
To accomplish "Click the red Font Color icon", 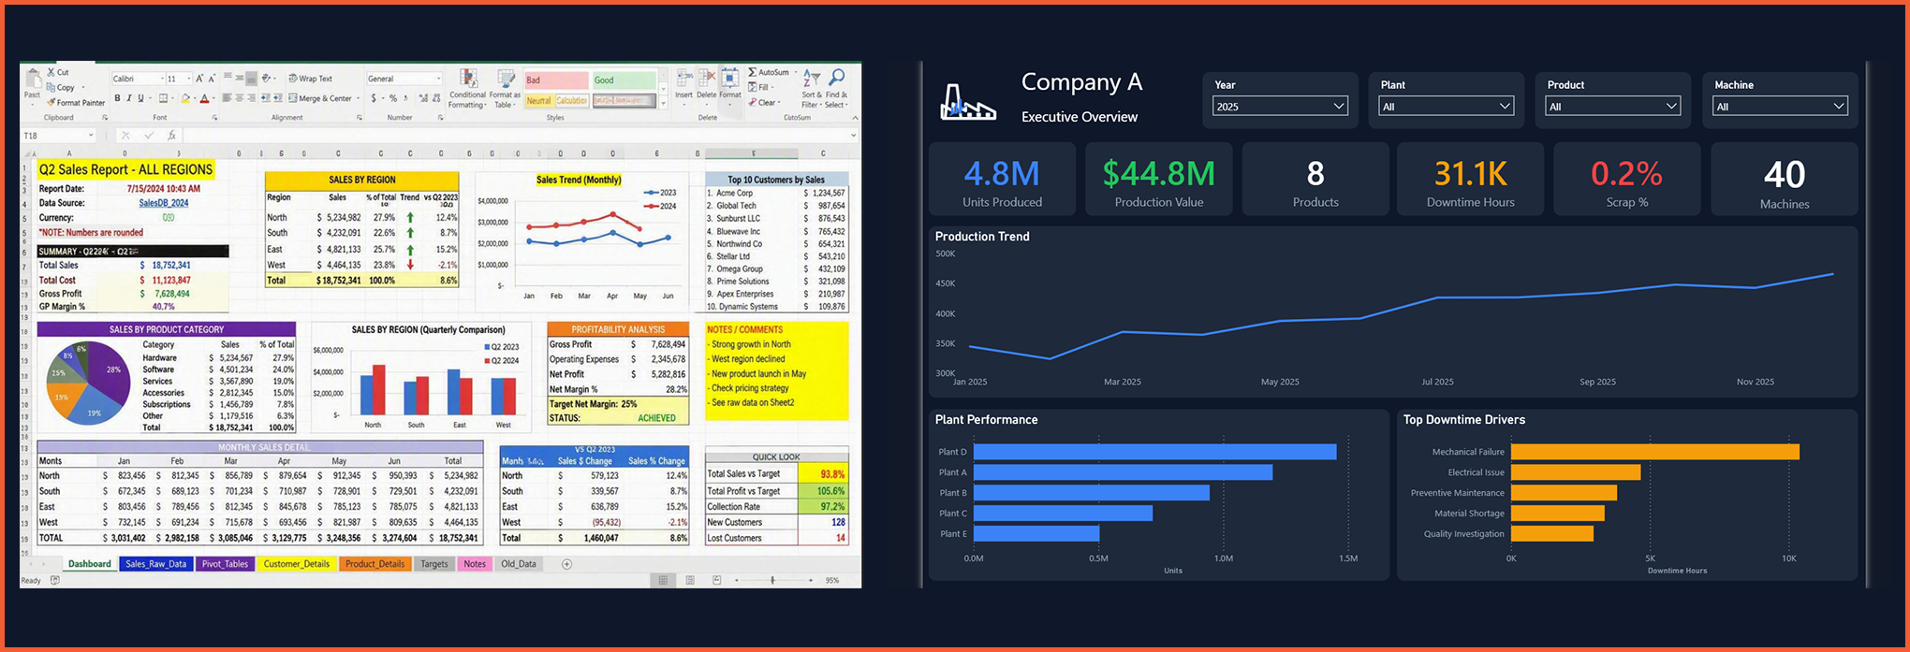I will 204,98.
